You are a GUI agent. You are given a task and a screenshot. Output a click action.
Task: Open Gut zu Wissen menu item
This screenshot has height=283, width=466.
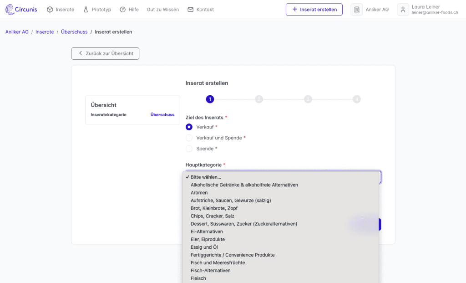coord(163,10)
